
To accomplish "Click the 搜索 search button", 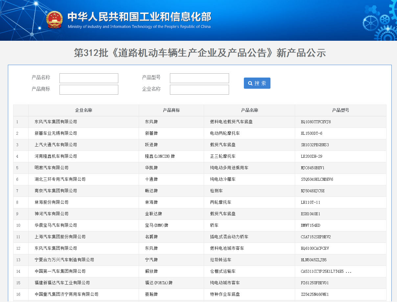I will [x=257, y=83].
